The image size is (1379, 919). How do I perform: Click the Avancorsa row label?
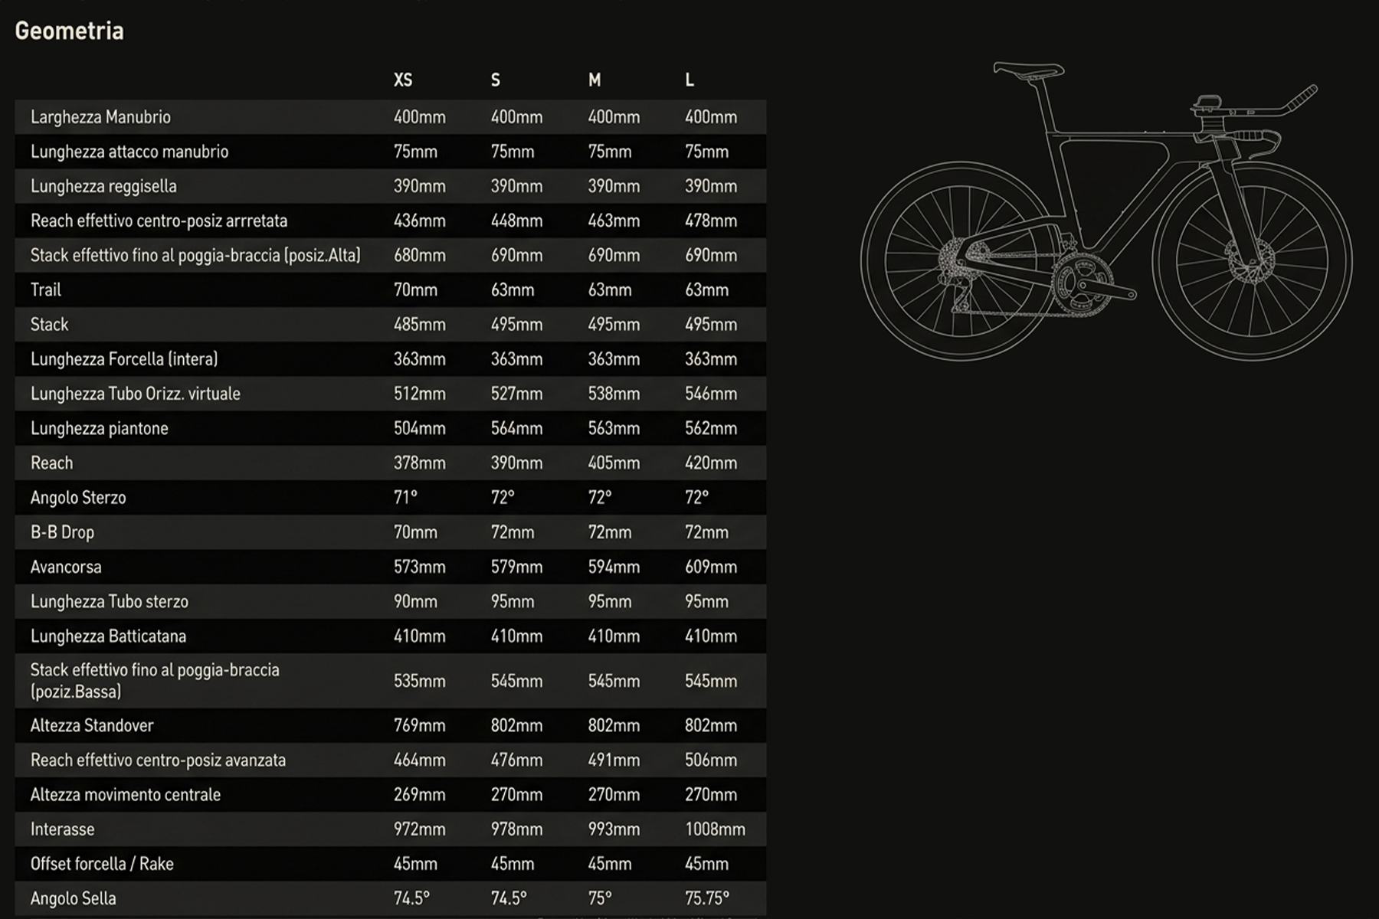click(66, 567)
